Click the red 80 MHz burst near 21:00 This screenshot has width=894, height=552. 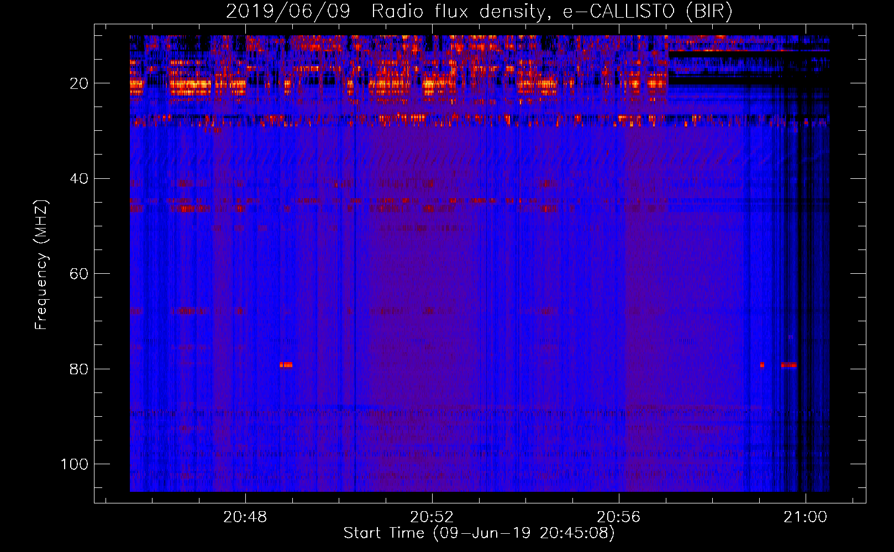[x=789, y=365]
